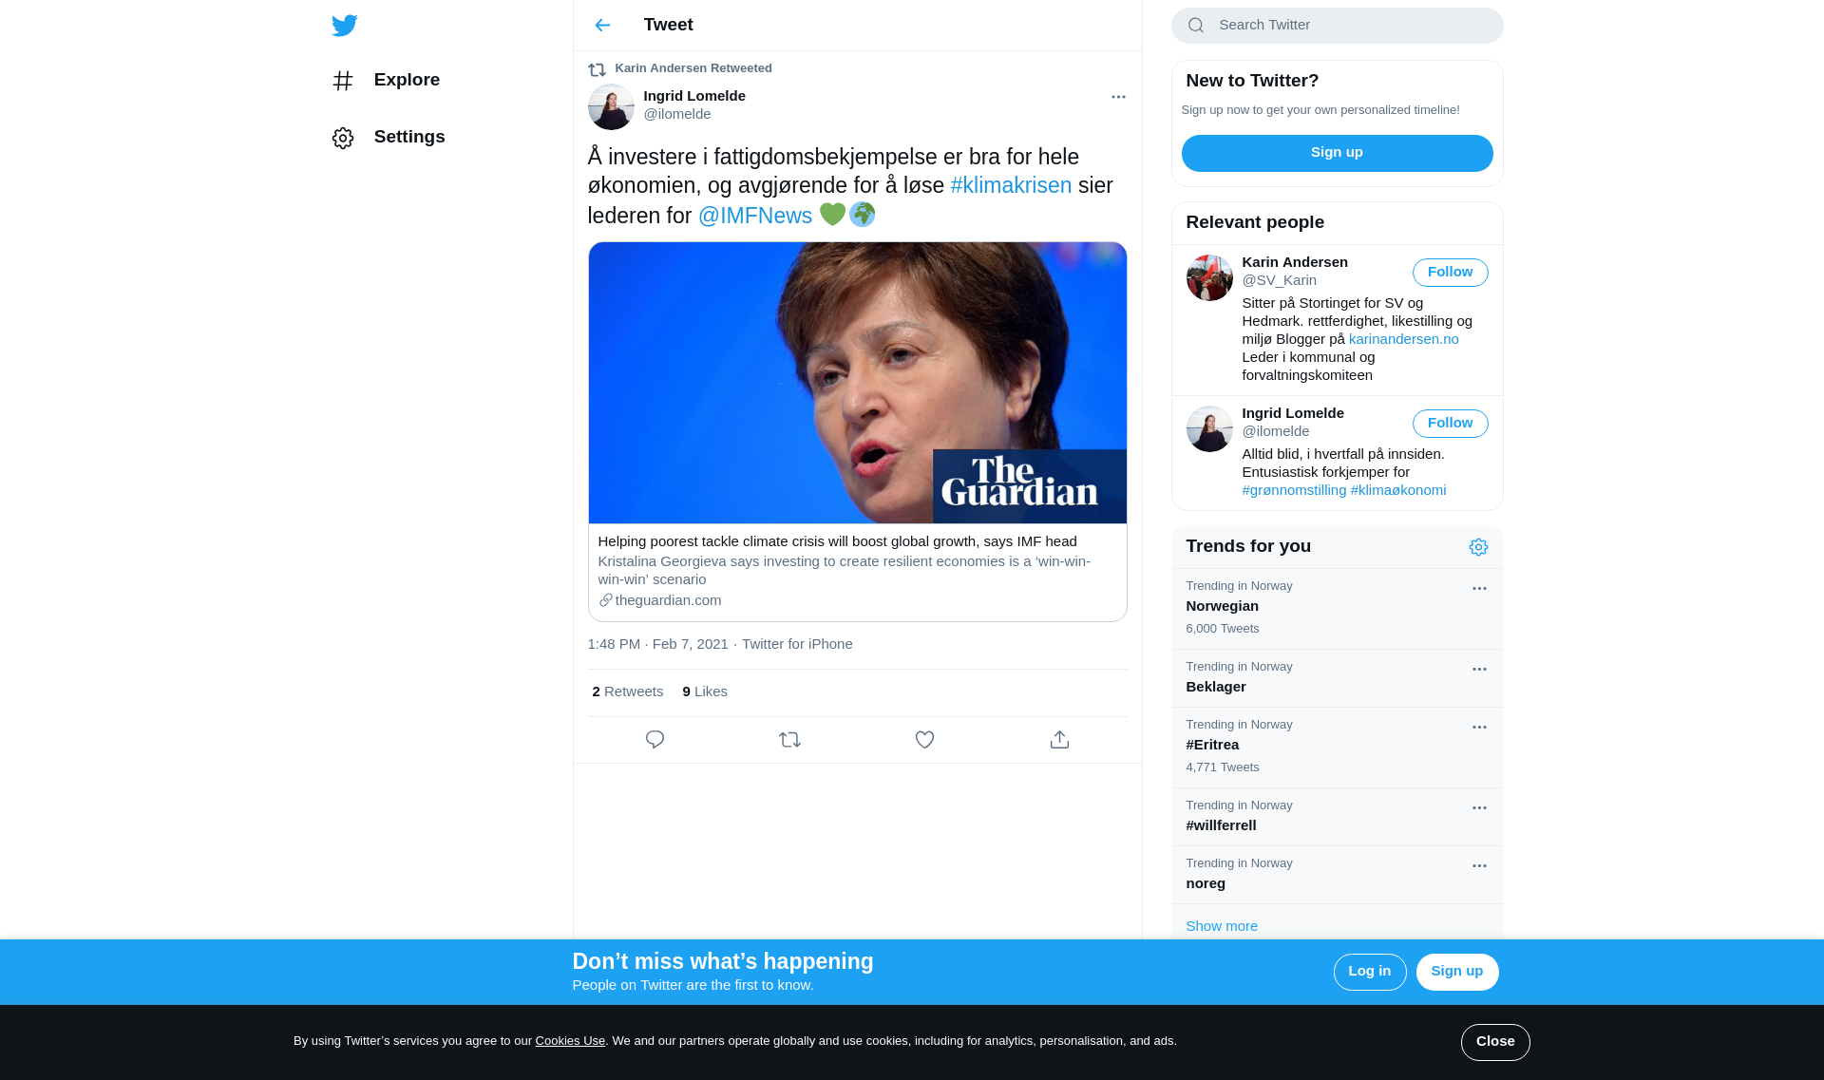This screenshot has width=1824, height=1080.
Task: Open options for the #Eritrea trend
Action: (x=1479, y=728)
